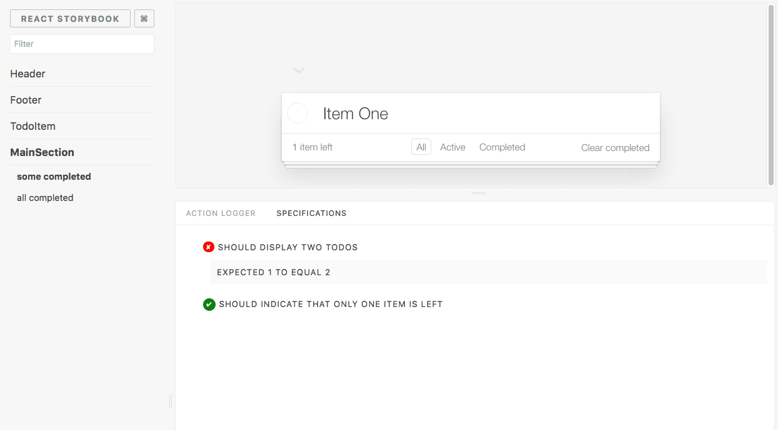Collapse the MainSection stories group

pyautogui.click(x=42, y=152)
